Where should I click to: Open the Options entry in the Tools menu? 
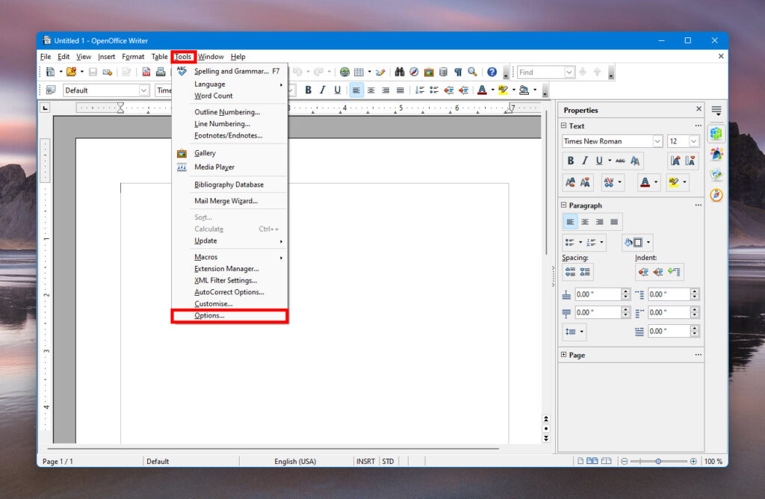(x=224, y=315)
